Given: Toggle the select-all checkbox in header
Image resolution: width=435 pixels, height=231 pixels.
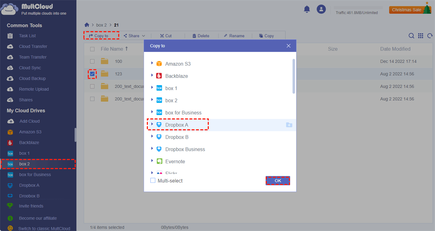Looking at the screenshot, I should point(92,49).
